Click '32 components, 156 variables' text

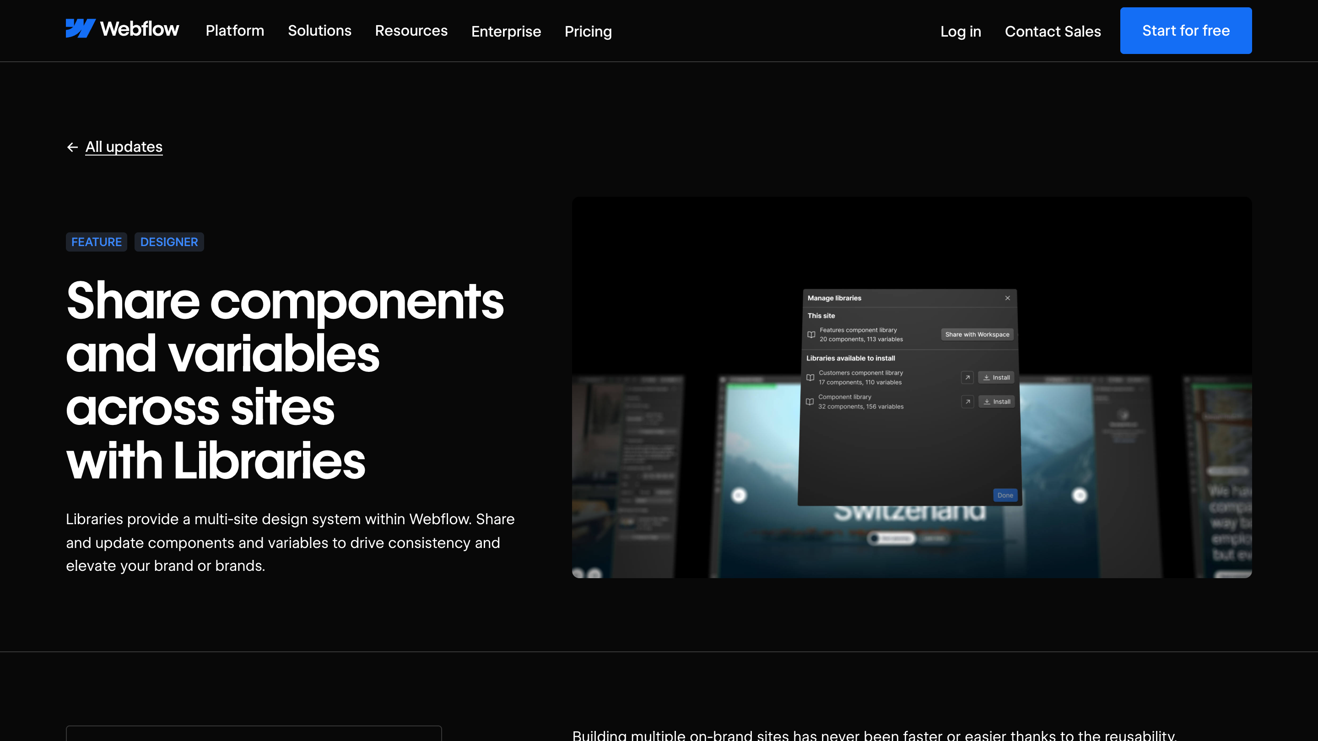coord(860,407)
